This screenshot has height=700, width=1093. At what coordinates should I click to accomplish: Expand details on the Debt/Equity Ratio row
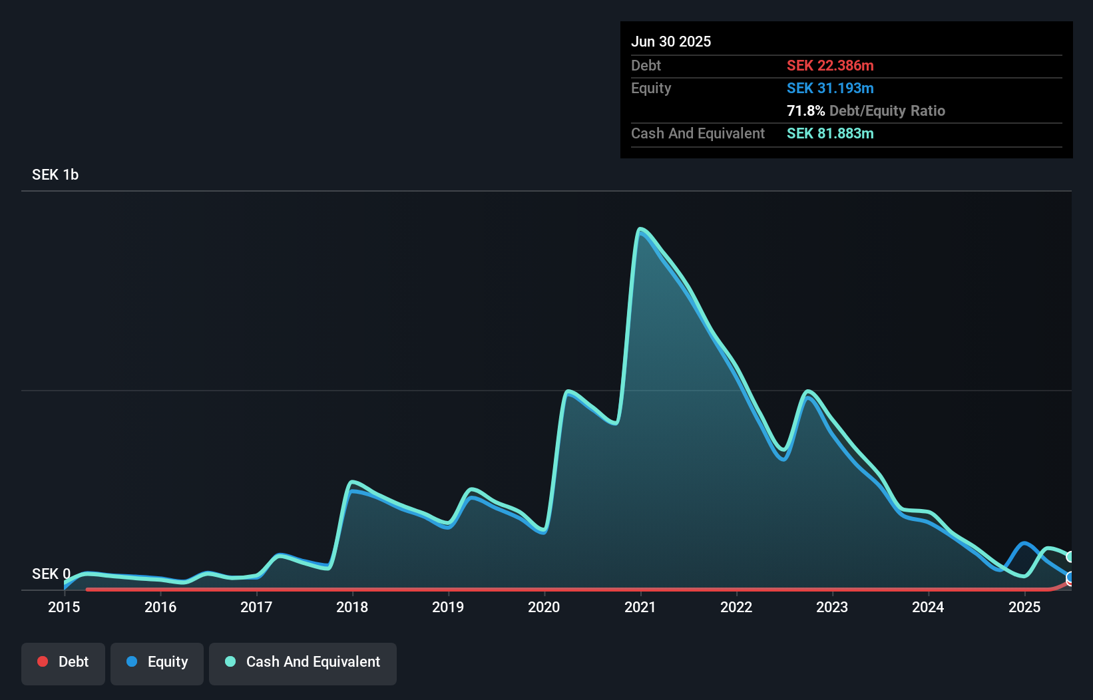pyautogui.click(x=866, y=111)
